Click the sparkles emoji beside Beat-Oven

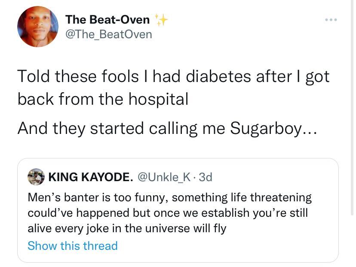pyautogui.click(x=161, y=20)
